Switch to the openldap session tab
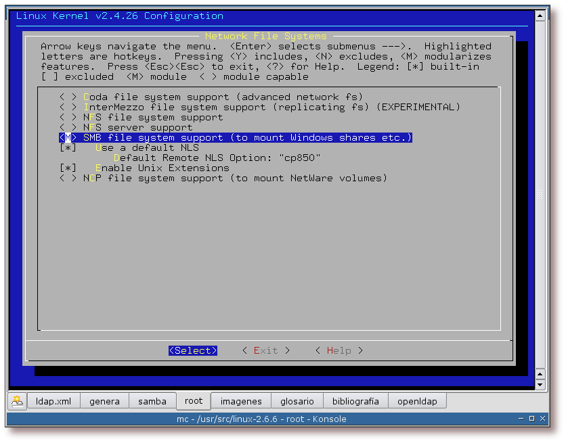566x443 pixels. [417, 401]
